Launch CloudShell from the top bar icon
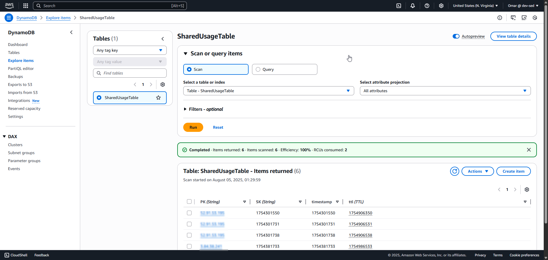Image resolution: width=548 pixels, height=260 pixels. coord(399,6)
